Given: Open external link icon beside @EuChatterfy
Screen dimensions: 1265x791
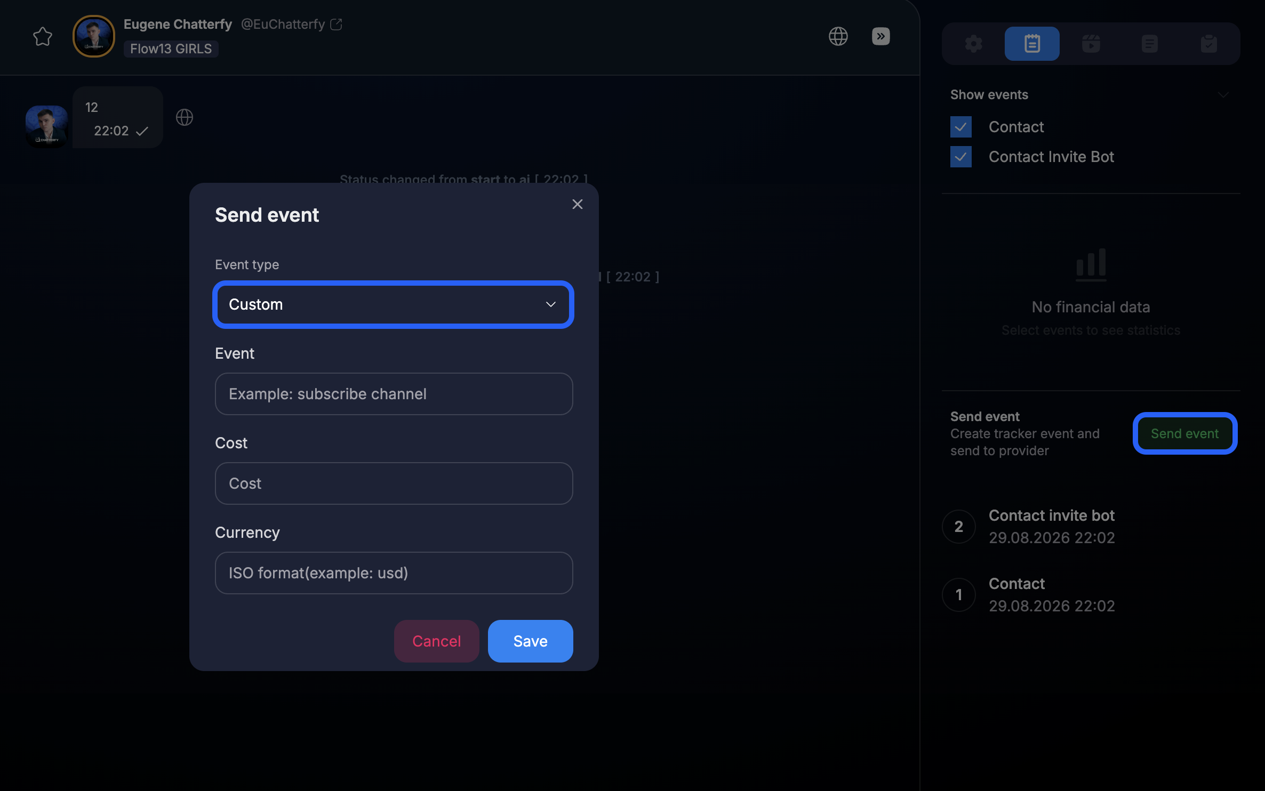Looking at the screenshot, I should click(336, 25).
